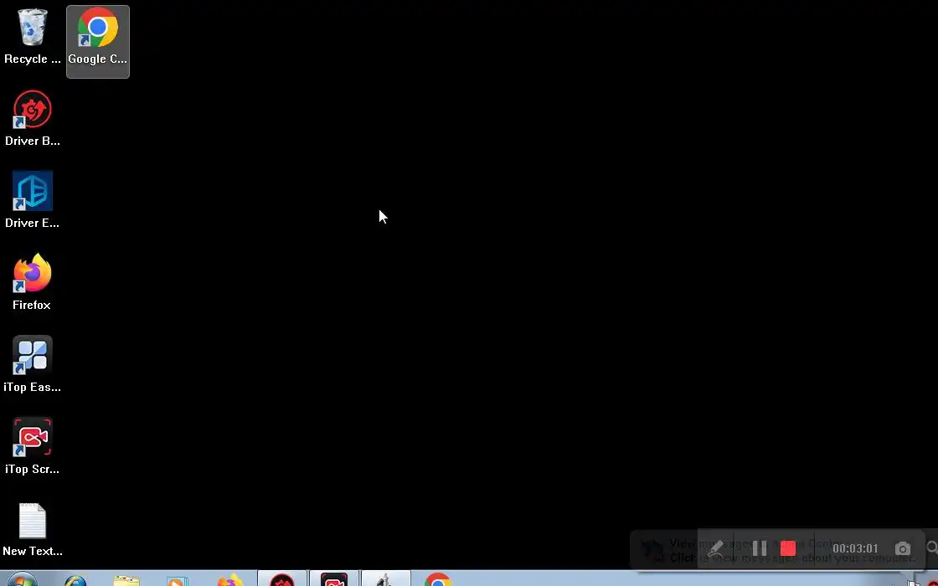Switch to Driver Booster taskbar window
This screenshot has height=586, width=938.
click(281, 578)
